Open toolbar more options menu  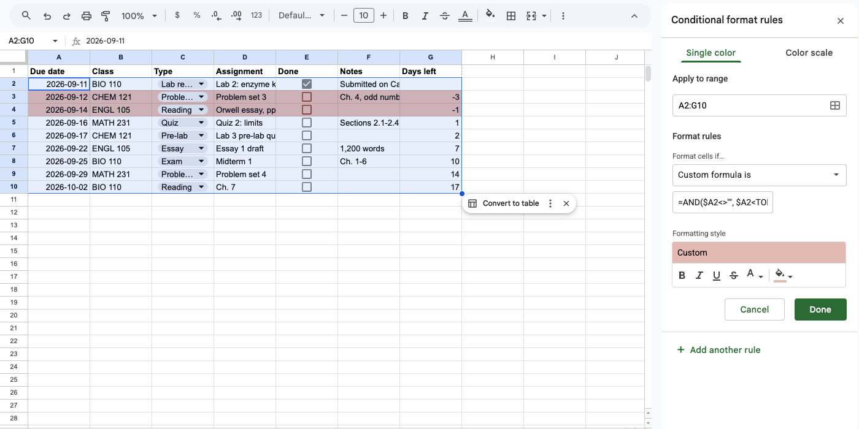click(x=563, y=15)
